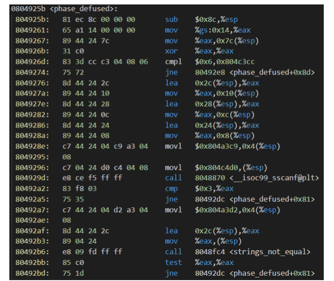Click the operand %eax,0xc(%esp)

pyautogui.click(x=225, y=114)
